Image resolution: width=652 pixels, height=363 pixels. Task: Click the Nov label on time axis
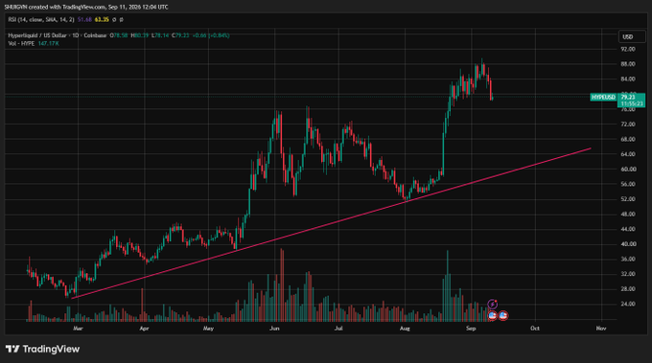tap(601, 329)
